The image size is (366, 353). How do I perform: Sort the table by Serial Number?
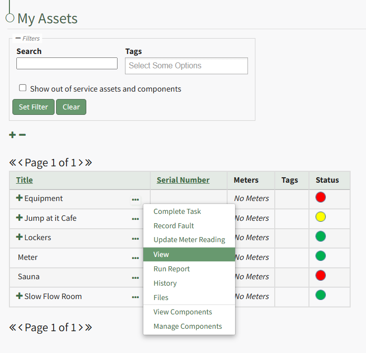coord(183,180)
